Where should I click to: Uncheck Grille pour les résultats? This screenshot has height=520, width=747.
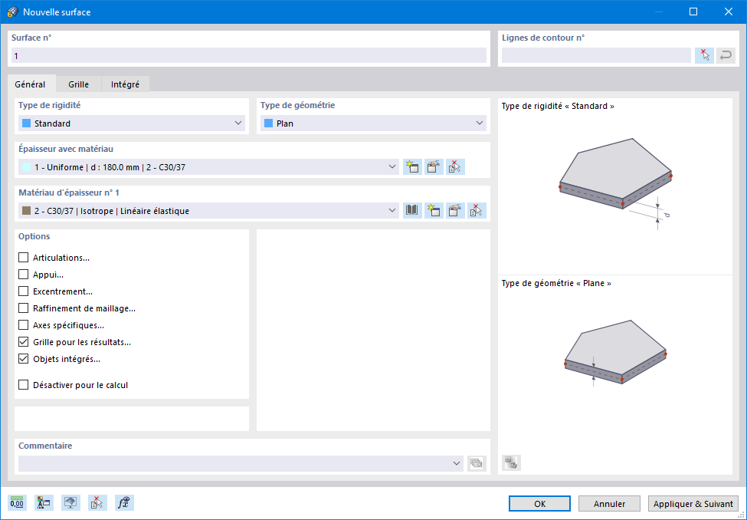coord(23,342)
